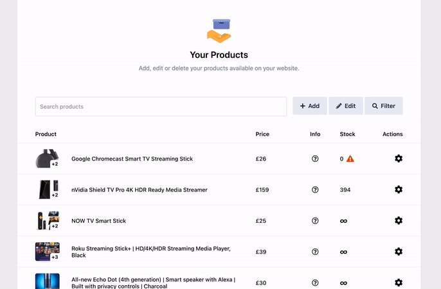Open Google Chromecast product thumbnail

48,159
